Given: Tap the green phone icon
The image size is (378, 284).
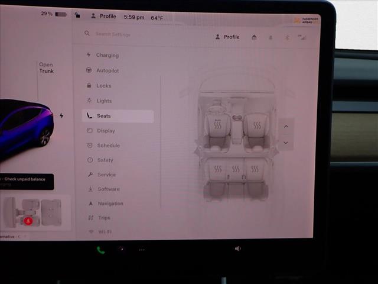Looking at the screenshot, I should 101,250.
